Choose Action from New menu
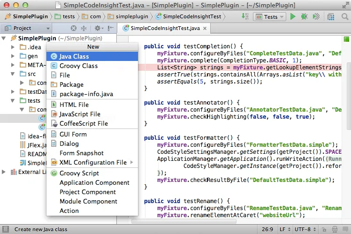351x234 pixels. [92, 211]
